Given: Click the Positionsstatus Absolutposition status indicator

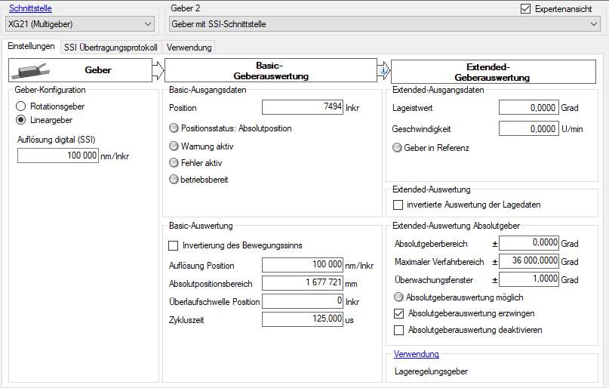Looking at the screenshot, I should 174,128.
